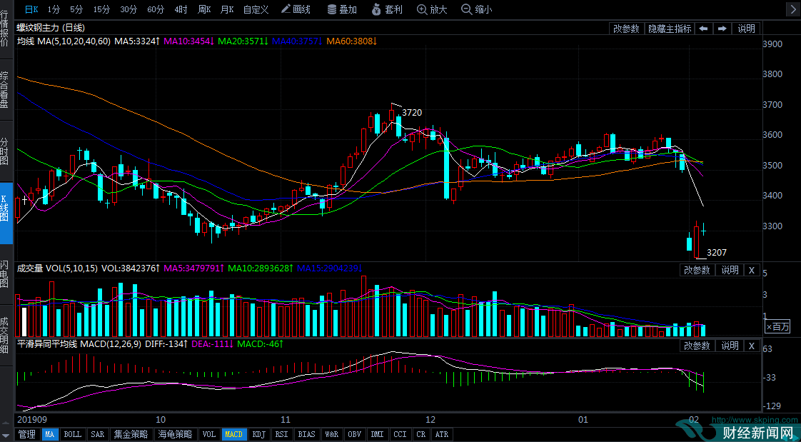Switch to 周K weekly chart
The image size is (801, 442).
click(x=204, y=9)
